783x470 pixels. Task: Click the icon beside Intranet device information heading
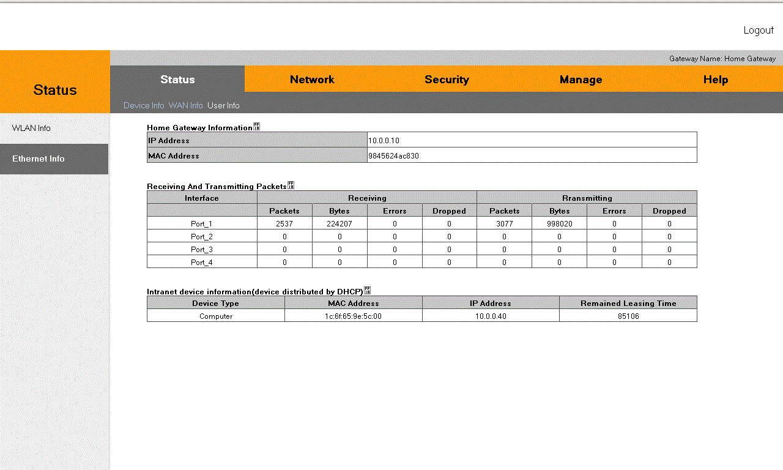click(367, 291)
